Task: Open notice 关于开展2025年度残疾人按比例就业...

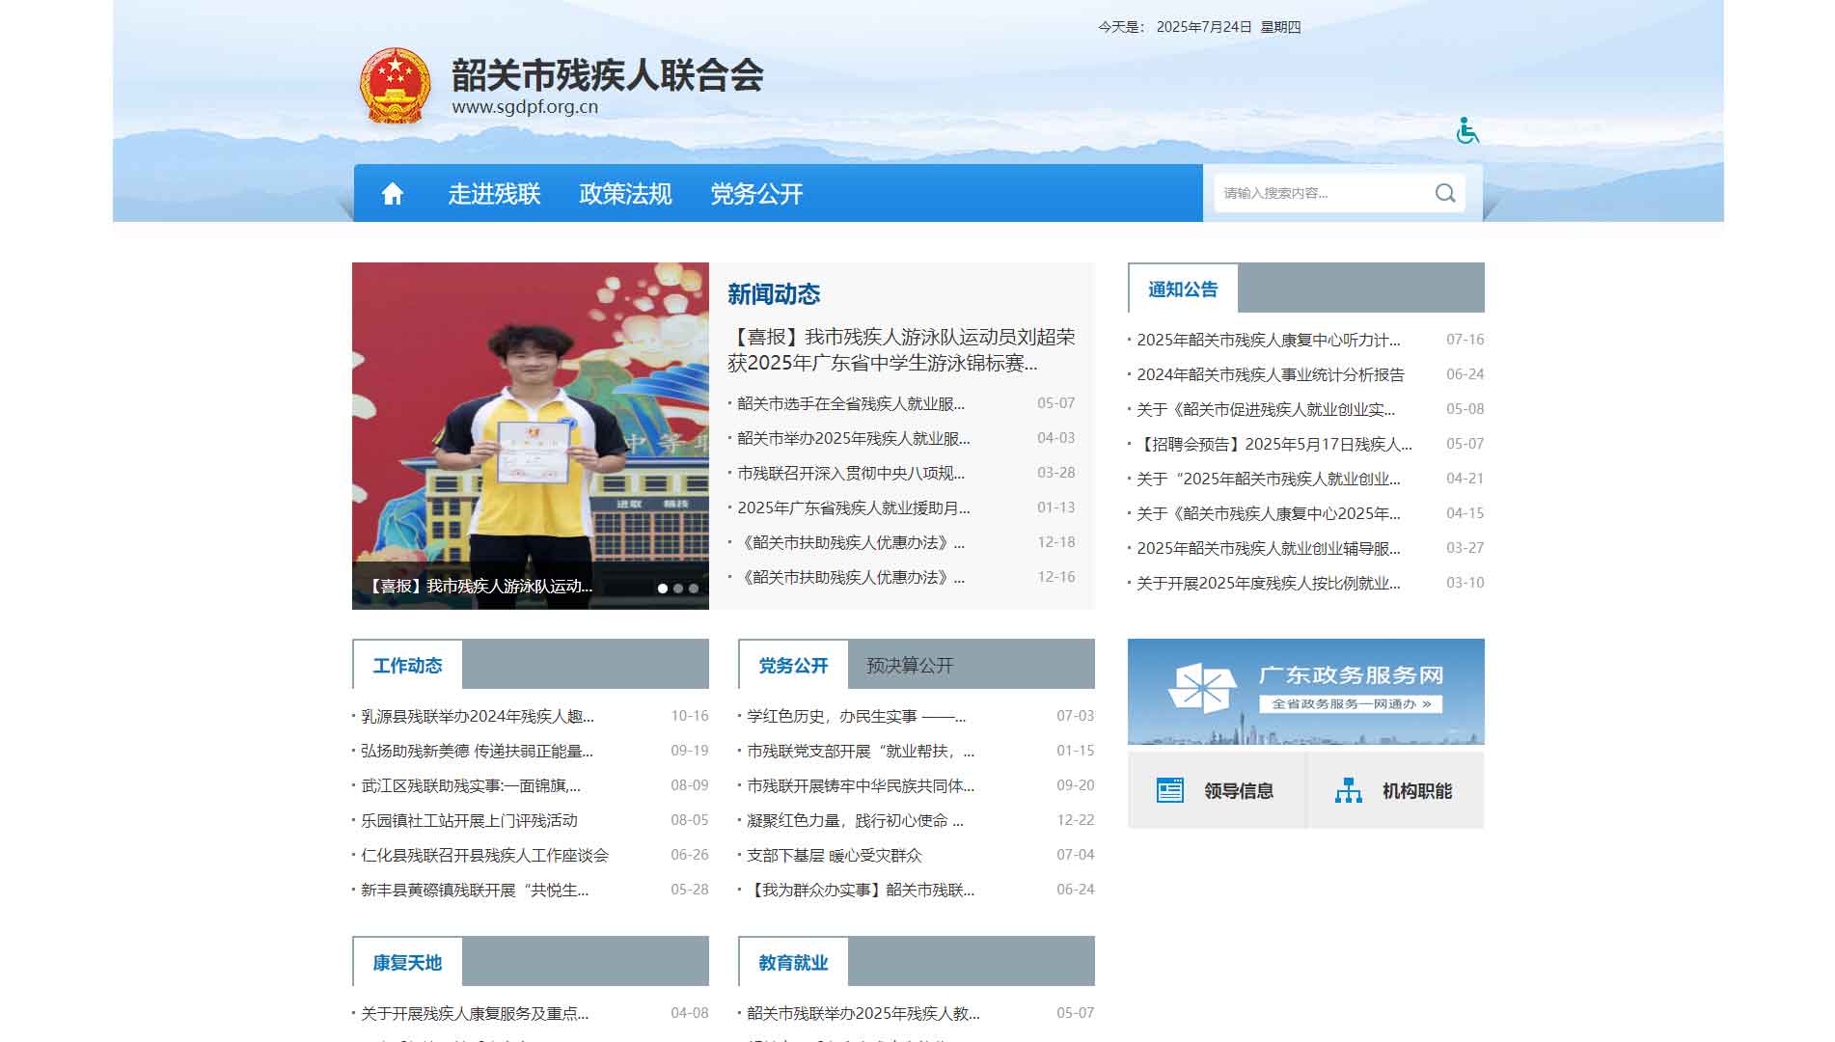Action: (x=1269, y=583)
